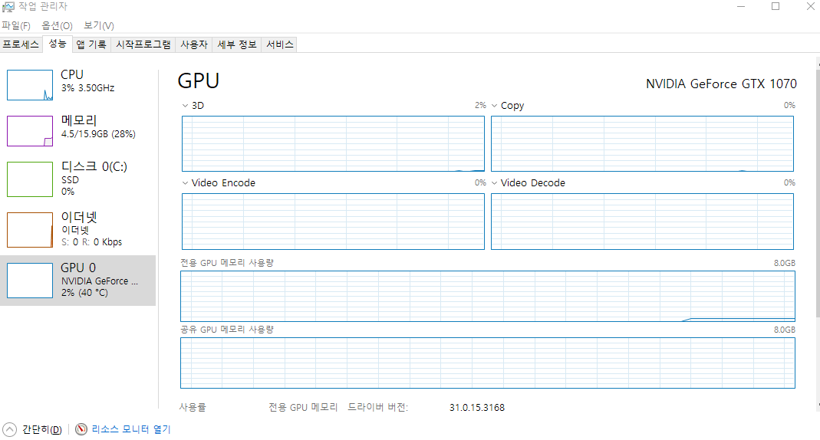Click the Video Decode usage graph
The width and height of the screenshot is (820, 440).
[x=642, y=222]
